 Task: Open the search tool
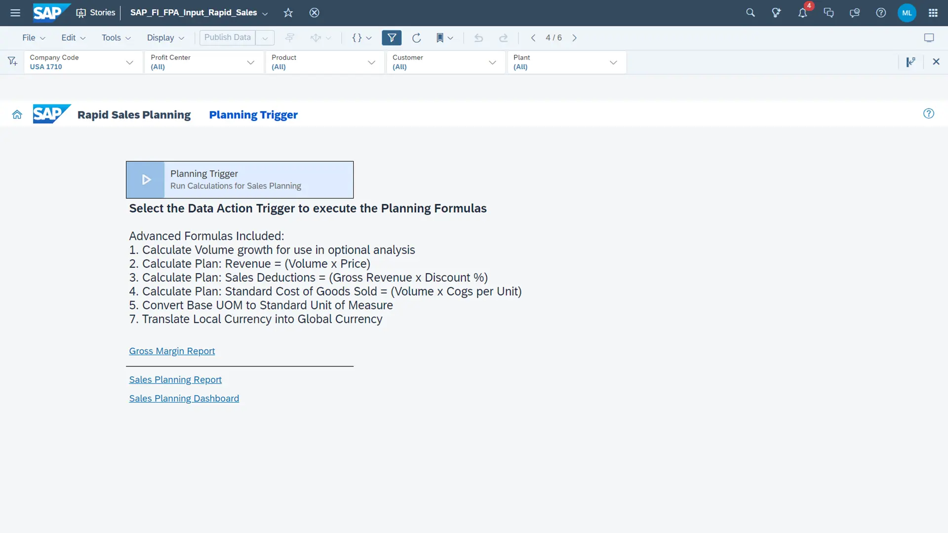point(750,13)
